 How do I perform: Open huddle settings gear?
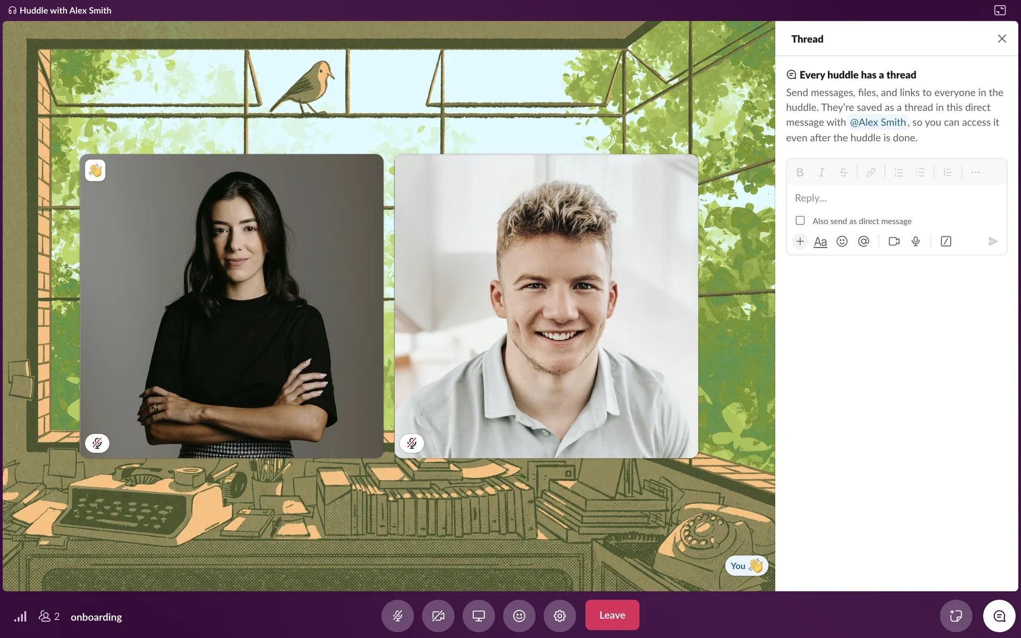pyautogui.click(x=559, y=616)
